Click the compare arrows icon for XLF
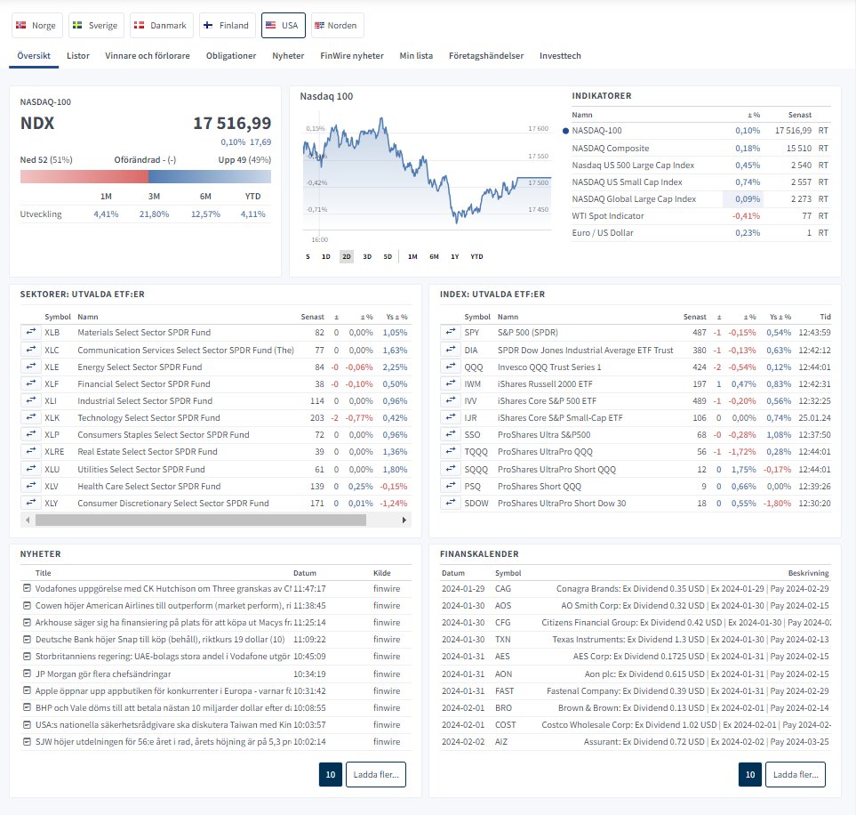Viewport: 856px width, 815px height. coord(31,383)
